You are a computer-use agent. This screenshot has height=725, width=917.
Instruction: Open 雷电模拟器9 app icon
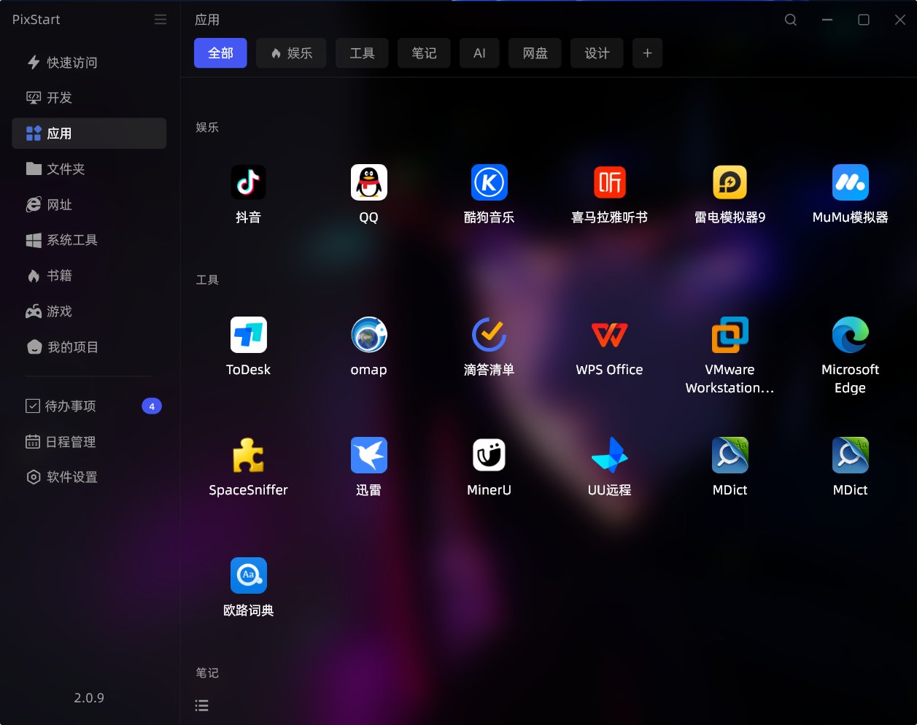tap(730, 182)
